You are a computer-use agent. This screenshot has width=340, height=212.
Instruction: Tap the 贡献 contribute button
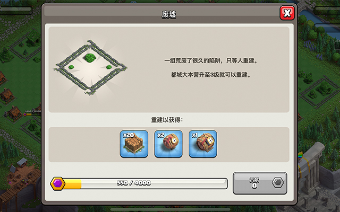point(260,183)
